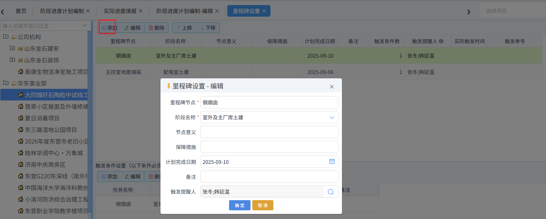Expand the 山东金石建安 node
The width and height of the screenshot is (546, 219).
(x=12, y=48)
